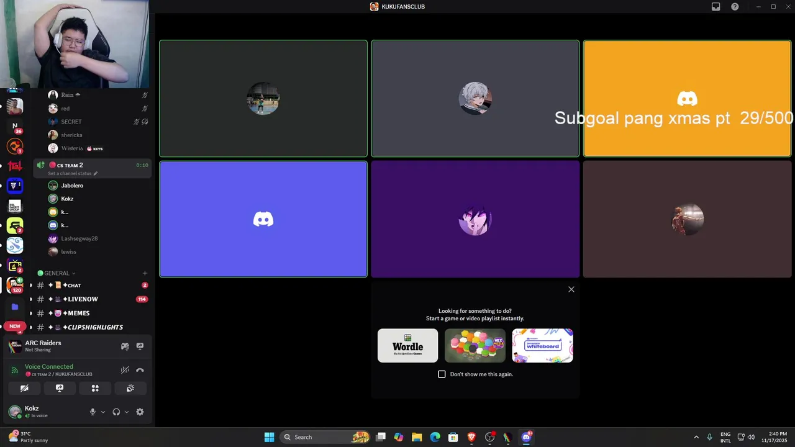This screenshot has width=795, height=447.
Task: Open Microsoft Edge from the taskbar
Action: 435,437
